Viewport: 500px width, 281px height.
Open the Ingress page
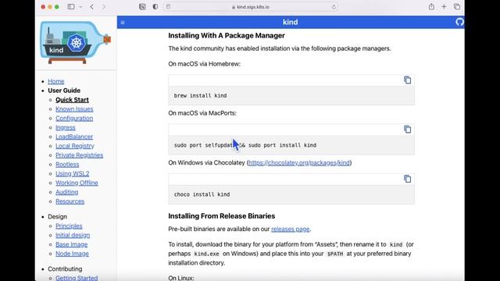click(66, 127)
